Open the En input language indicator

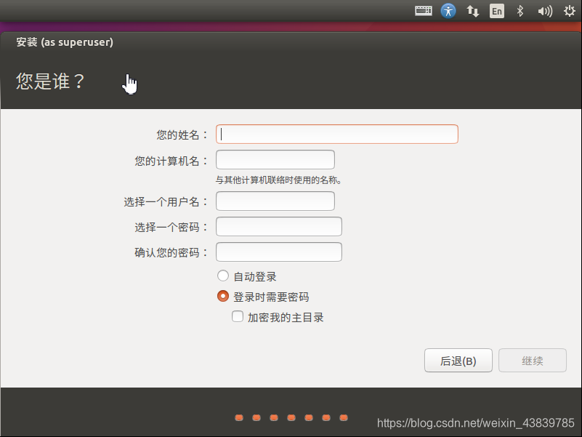[497, 11]
